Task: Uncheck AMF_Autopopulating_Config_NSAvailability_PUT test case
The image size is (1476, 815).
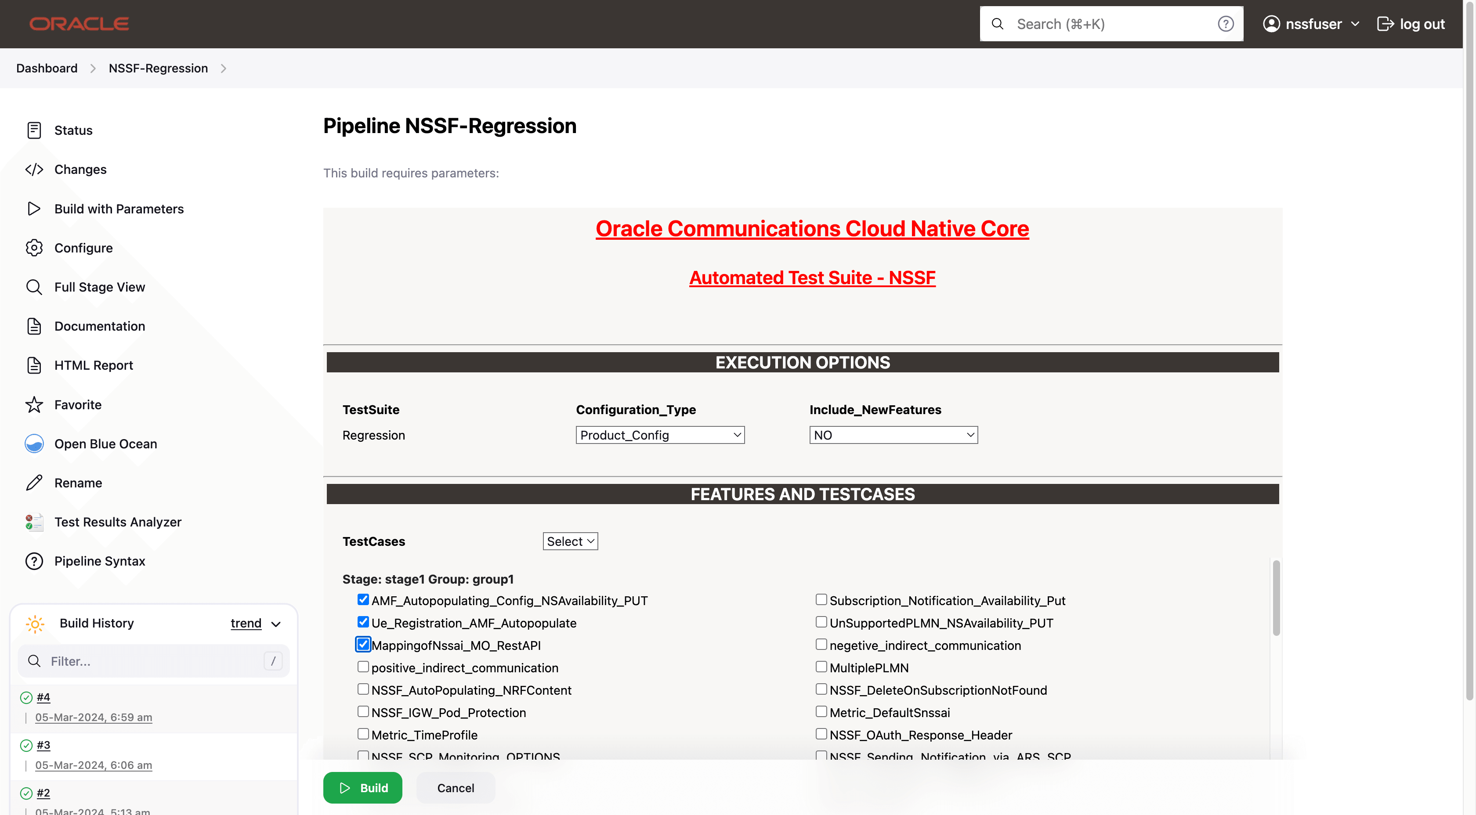Action: (x=363, y=600)
